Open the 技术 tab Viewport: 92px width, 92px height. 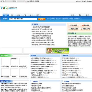(88, 15)
